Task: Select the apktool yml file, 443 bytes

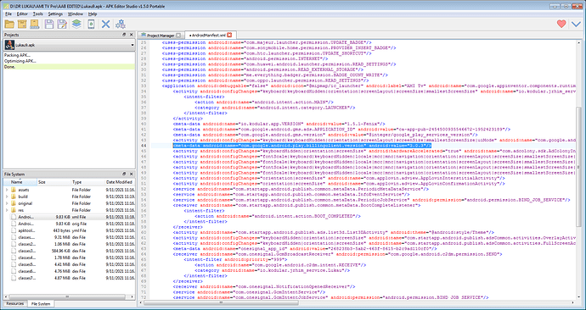Action: pos(69,230)
